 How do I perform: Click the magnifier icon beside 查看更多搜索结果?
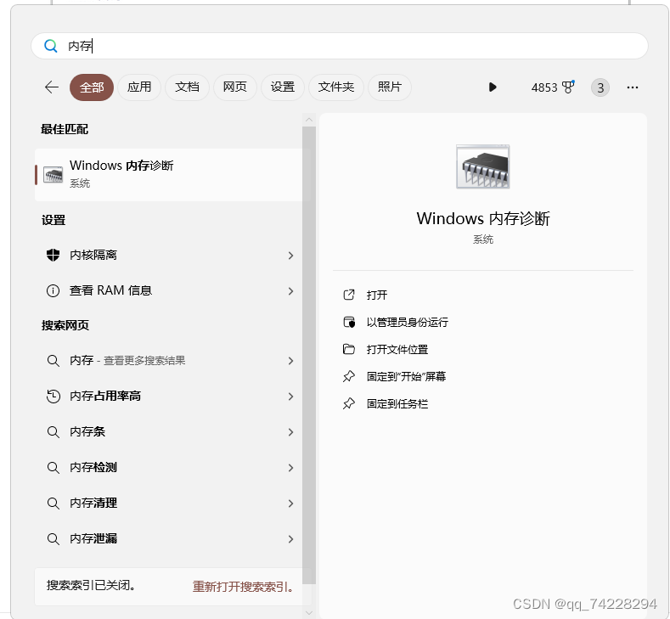point(53,361)
